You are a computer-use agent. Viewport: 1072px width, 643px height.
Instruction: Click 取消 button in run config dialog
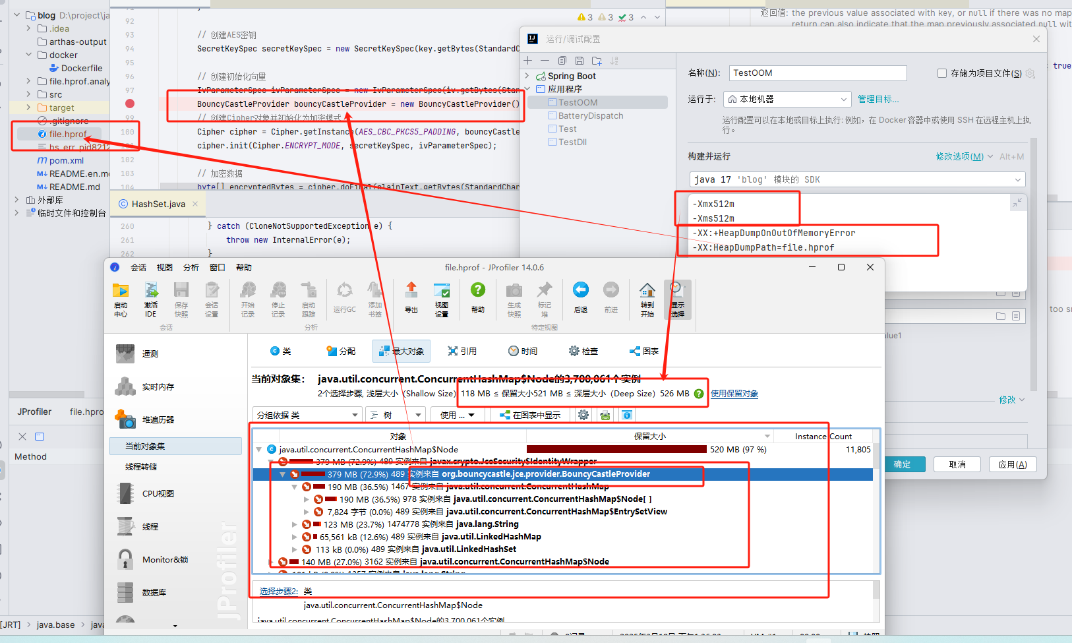click(957, 464)
